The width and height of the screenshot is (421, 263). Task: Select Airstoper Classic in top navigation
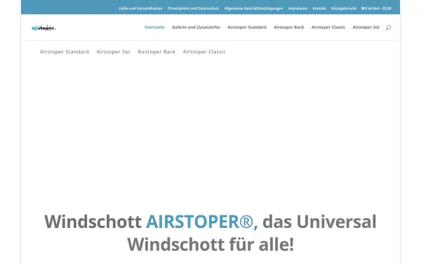(328, 27)
